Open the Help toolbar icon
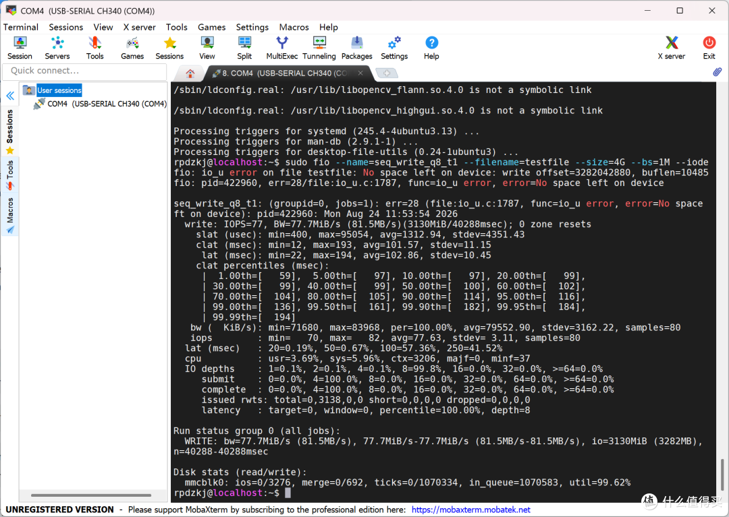The image size is (729, 517). point(431,49)
